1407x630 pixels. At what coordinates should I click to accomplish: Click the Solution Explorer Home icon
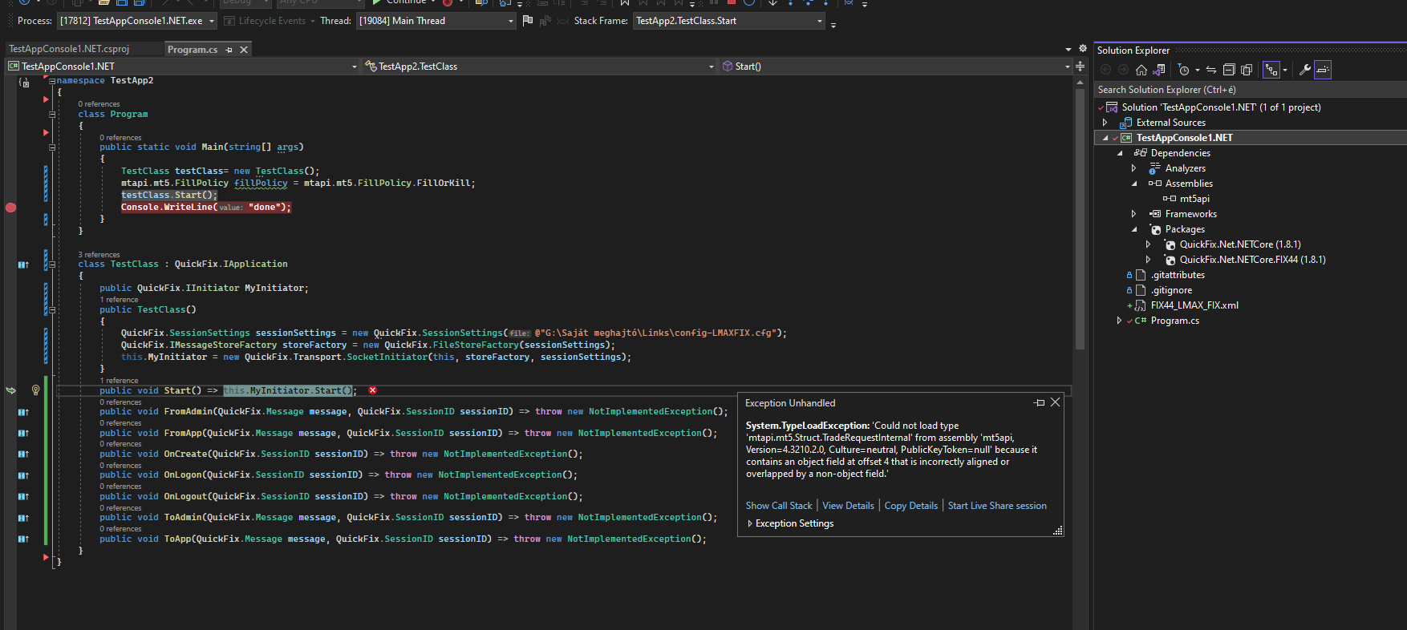pos(1141,70)
